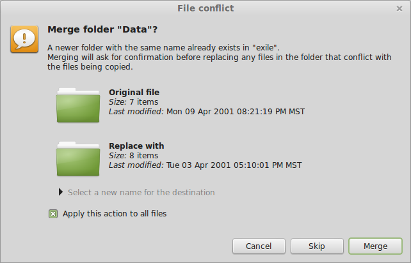Click the description mentioning the "exile" folder
Screen dimensions: 411x263
[163, 48]
